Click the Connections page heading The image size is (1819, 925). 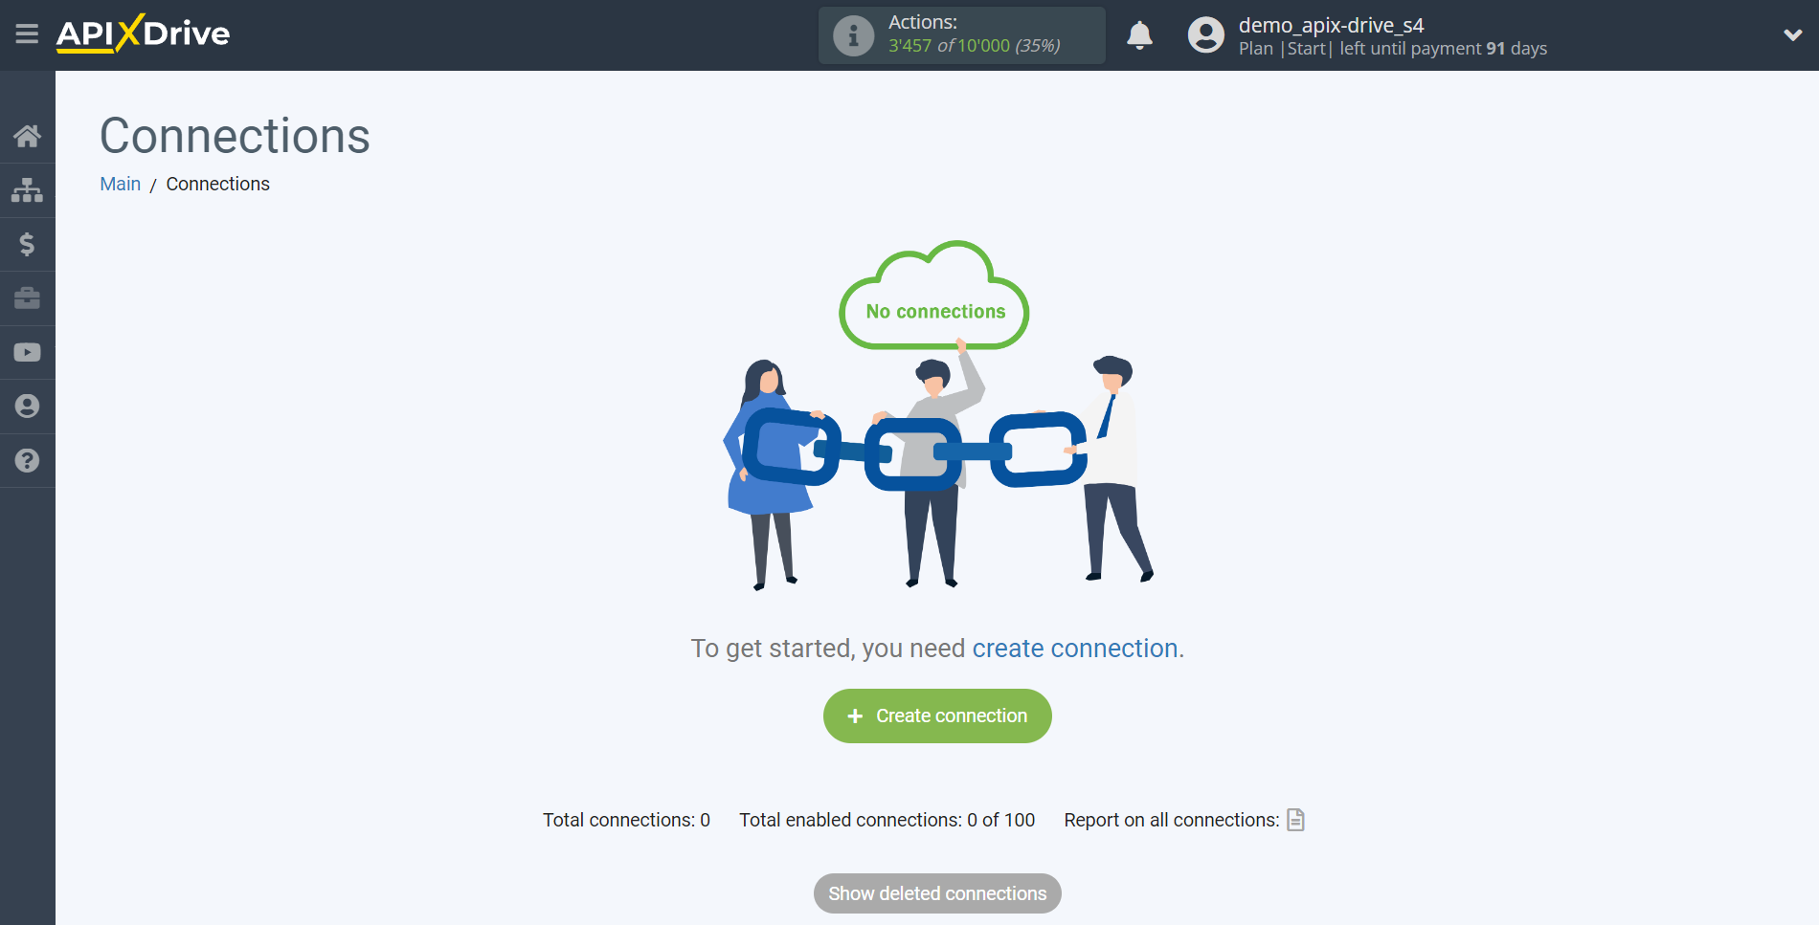pyautogui.click(x=236, y=136)
